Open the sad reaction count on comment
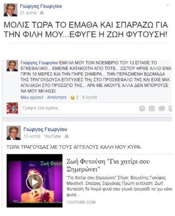 click(75, 98)
